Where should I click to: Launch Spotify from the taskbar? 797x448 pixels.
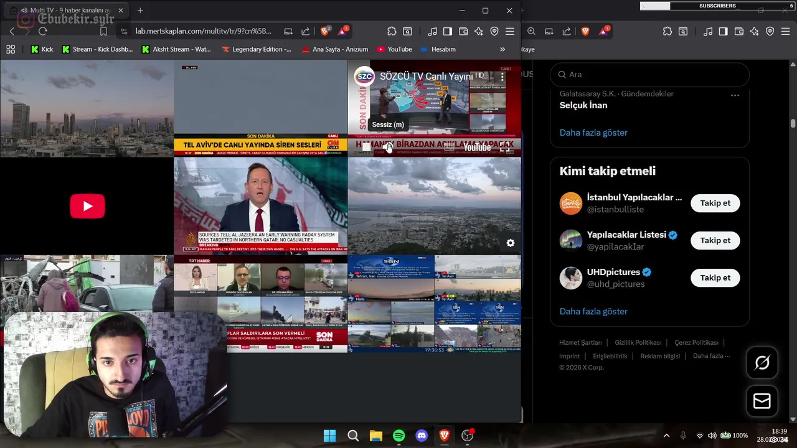[398, 436]
